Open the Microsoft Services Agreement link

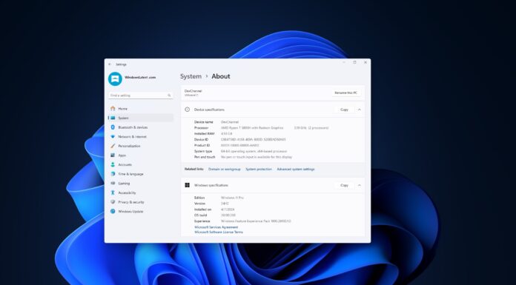click(216, 227)
